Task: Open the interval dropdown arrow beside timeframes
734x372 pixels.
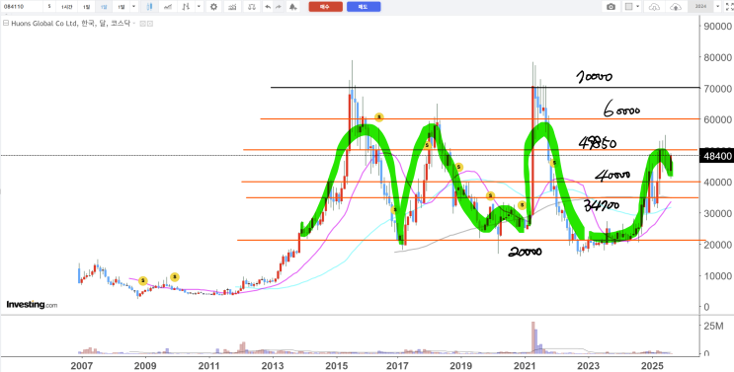Action: 134,7
